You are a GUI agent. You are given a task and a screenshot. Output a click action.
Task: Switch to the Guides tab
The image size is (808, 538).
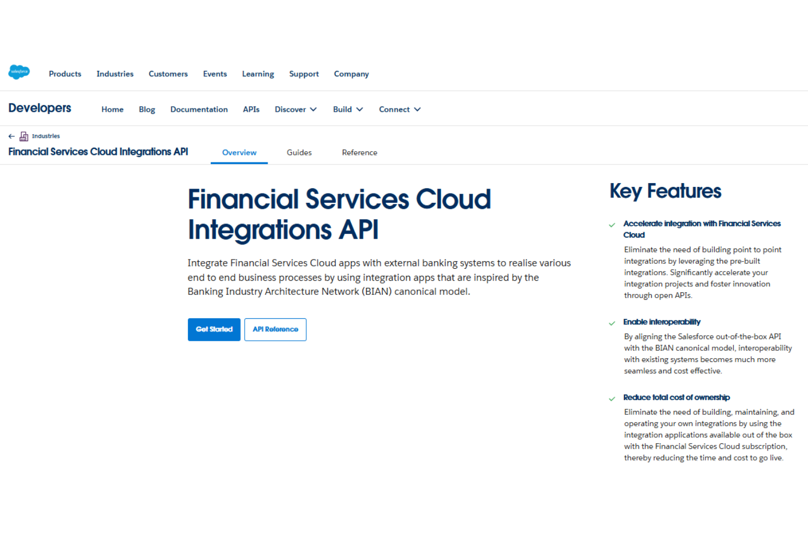[x=299, y=153]
